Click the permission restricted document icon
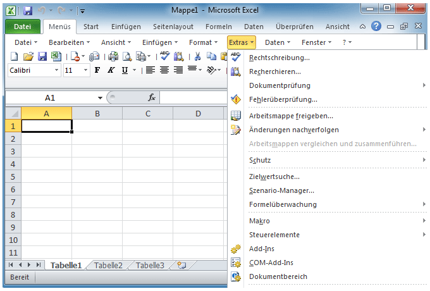Screen dimensions: 430x291 [75, 56]
